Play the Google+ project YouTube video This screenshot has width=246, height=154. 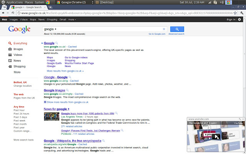tap(216, 137)
